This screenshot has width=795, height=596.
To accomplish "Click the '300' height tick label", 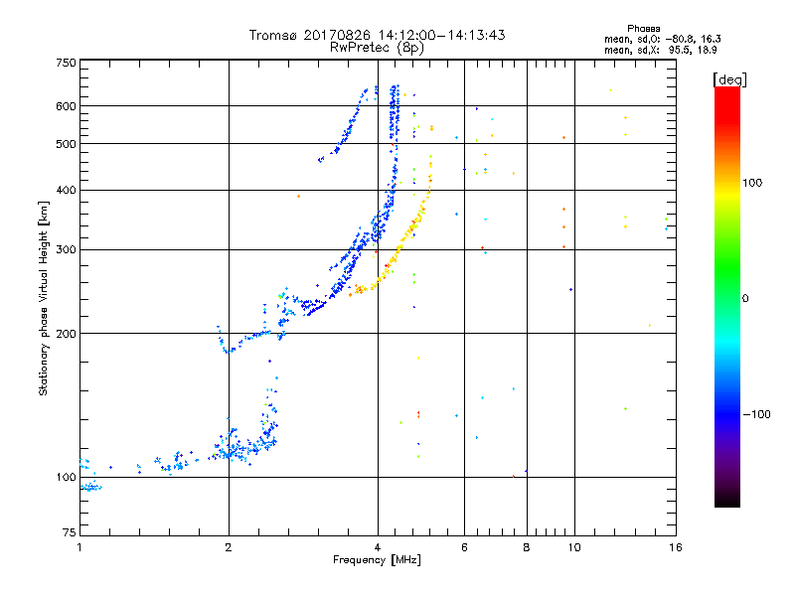I will (x=66, y=250).
